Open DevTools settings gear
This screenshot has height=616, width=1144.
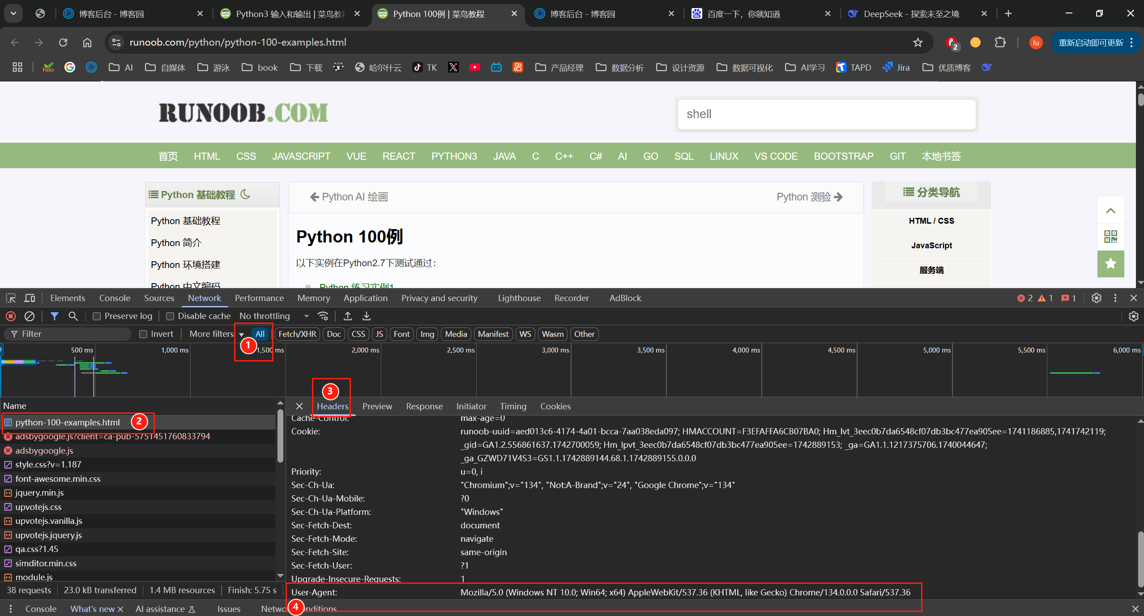pyautogui.click(x=1096, y=298)
